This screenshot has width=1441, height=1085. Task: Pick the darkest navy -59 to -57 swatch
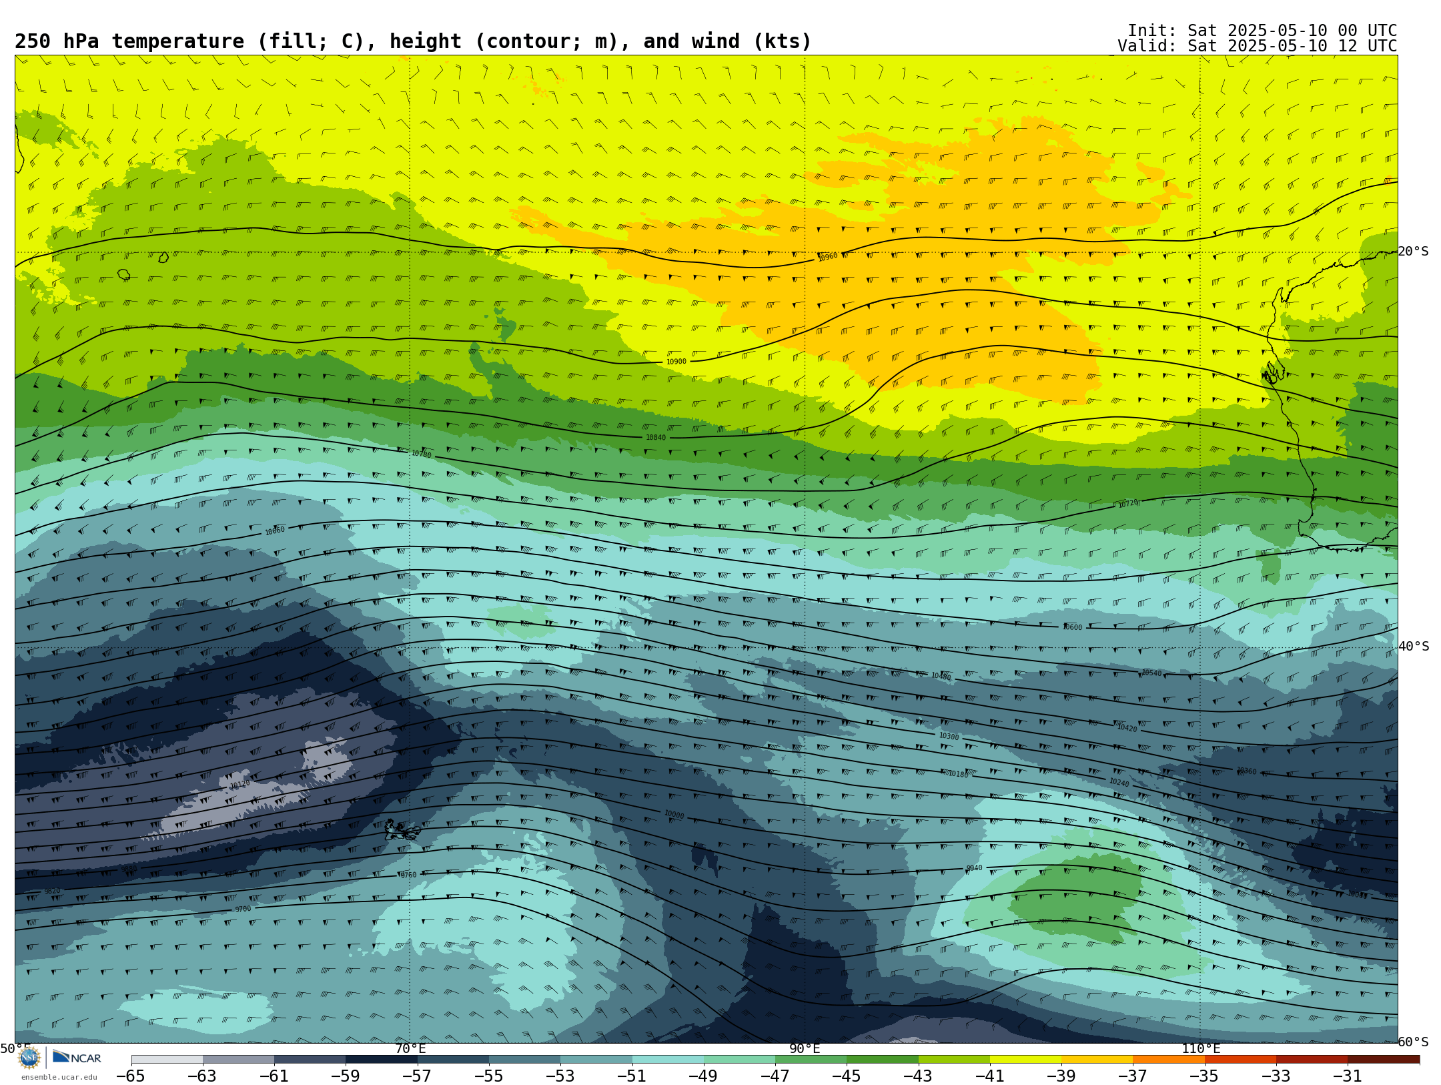(x=382, y=1059)
